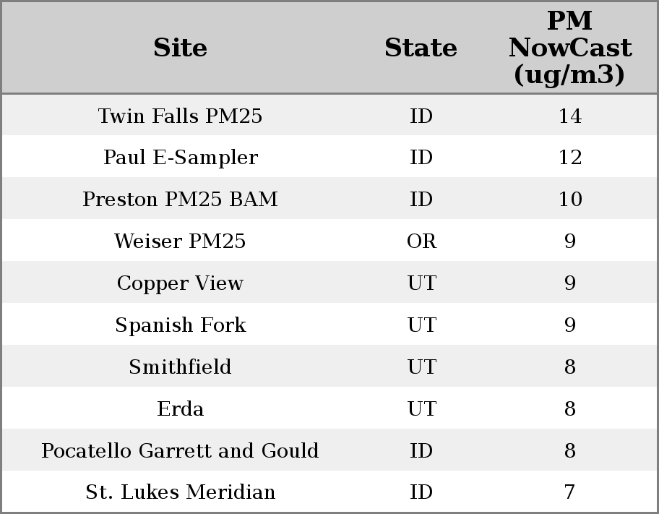Screen dimensions: 659x514
Task: Click the OR state cell for Weiser
Action: click(421, 241)
